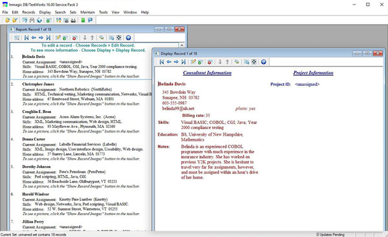Click the second folder icon with pencil in main toolbar
Image resolution: width=388 pixels, height=237 pixels.
[x=15, y=20]
